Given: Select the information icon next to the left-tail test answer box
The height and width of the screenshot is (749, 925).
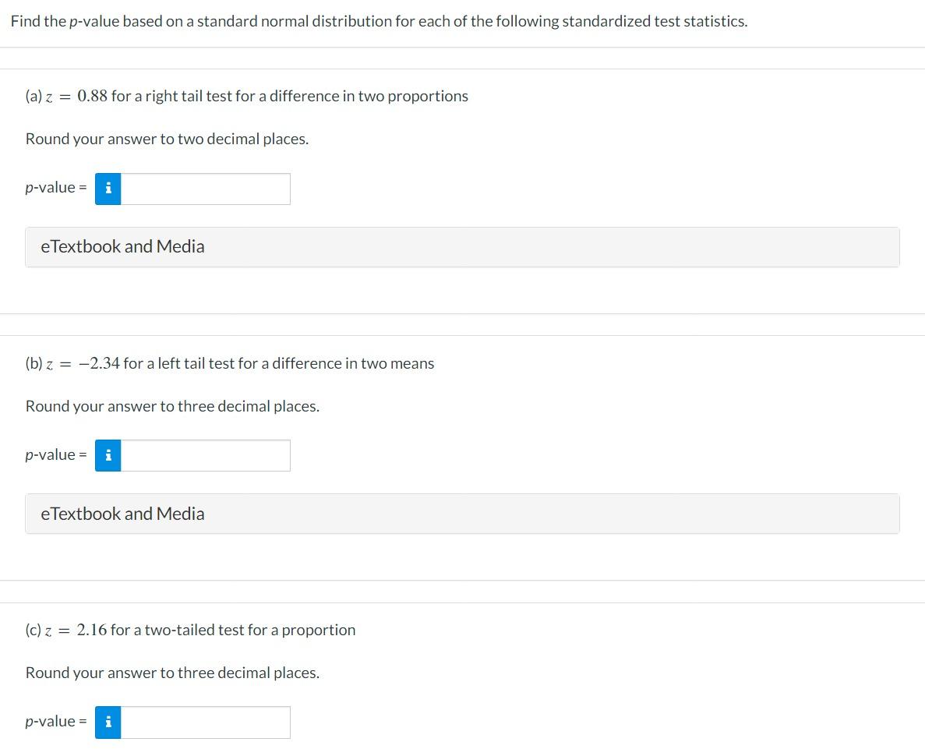Looking at the screenshot, I should (108, 456).
